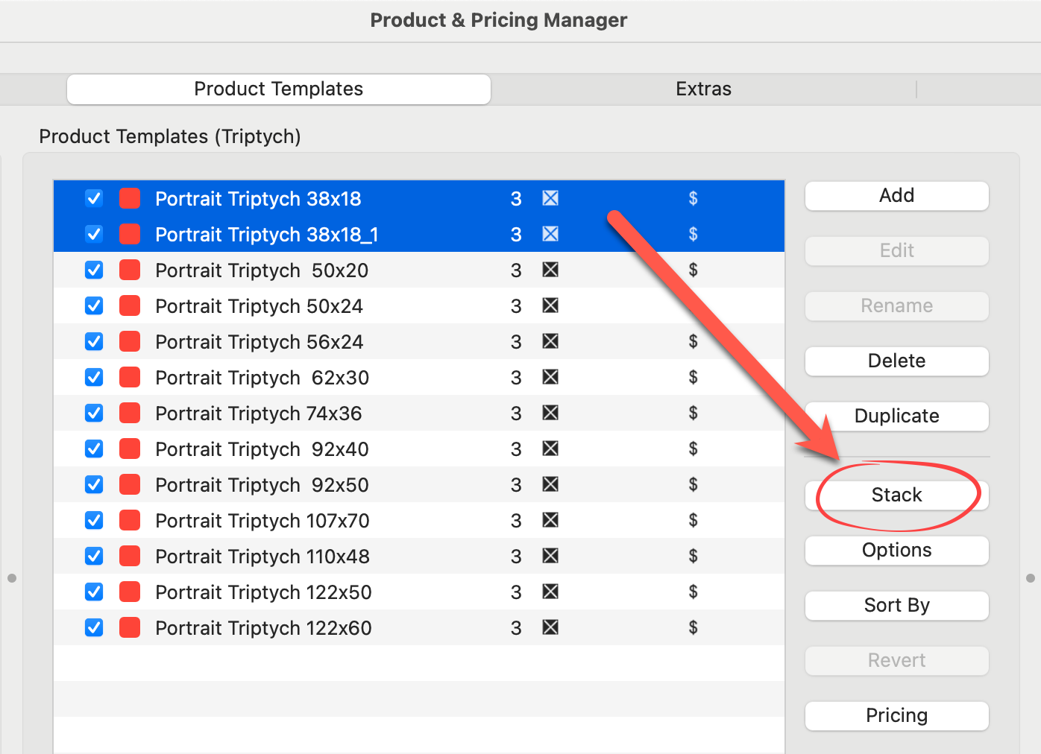The height and width of the screenshot is (754, 1041).
Task: Click the red color swatch for Portrait Triptych 92x50
Action: [x=130, y=484]
